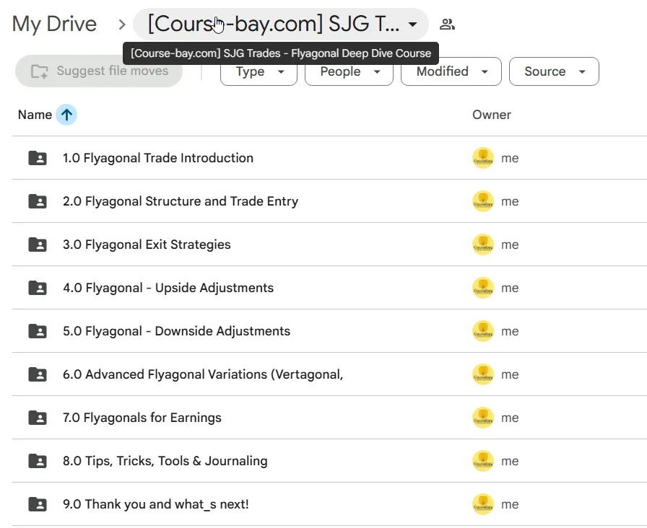
Task: Click owner 'me' in 1.0 Trade Introduction row
Action: [510, 158]
